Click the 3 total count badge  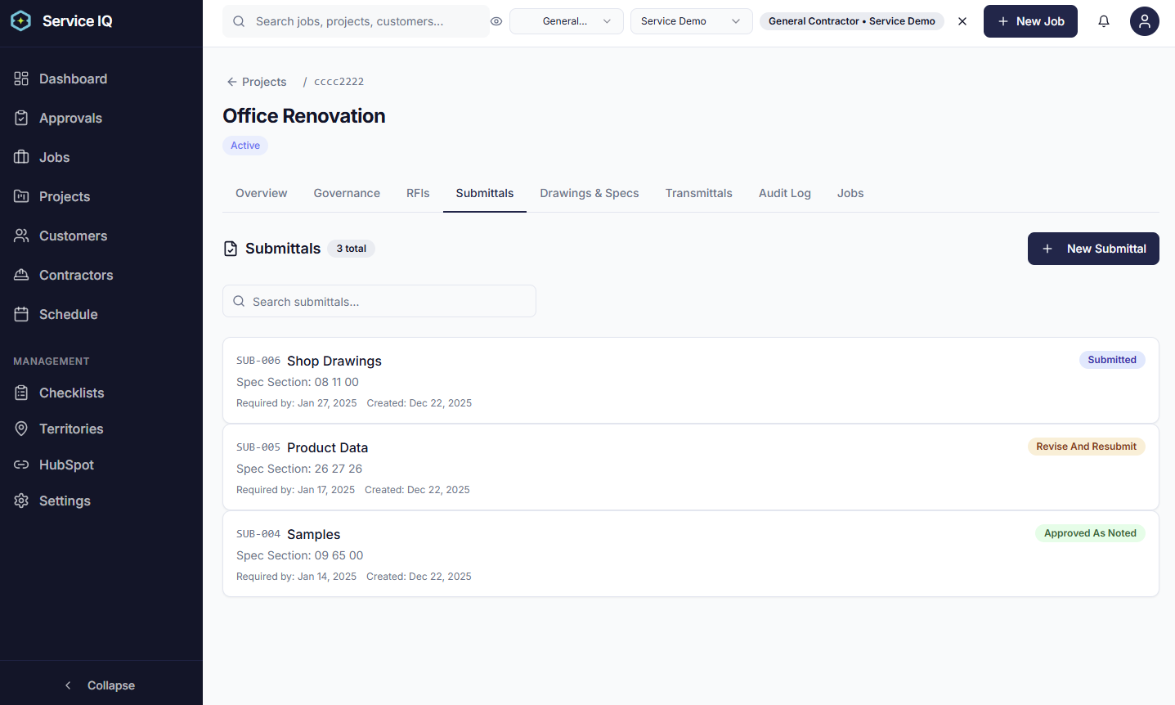[352, 249]
